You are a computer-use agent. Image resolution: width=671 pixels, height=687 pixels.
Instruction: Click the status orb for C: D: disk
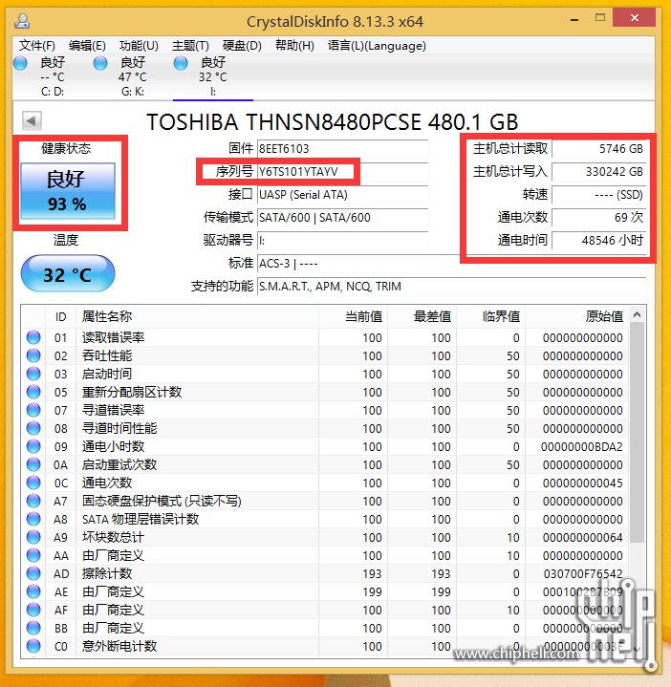[21, 63]
